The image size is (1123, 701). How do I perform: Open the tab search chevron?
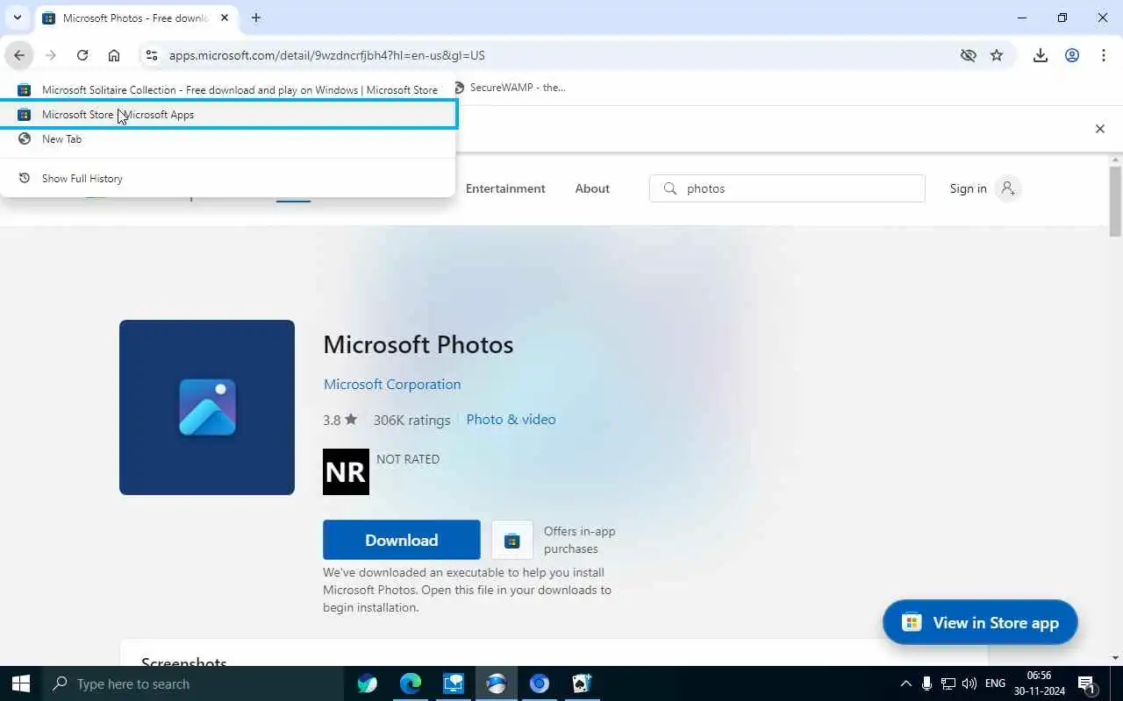coord(17,18)
